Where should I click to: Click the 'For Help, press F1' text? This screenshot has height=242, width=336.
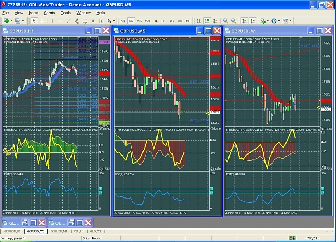click(x=13, y=238)
